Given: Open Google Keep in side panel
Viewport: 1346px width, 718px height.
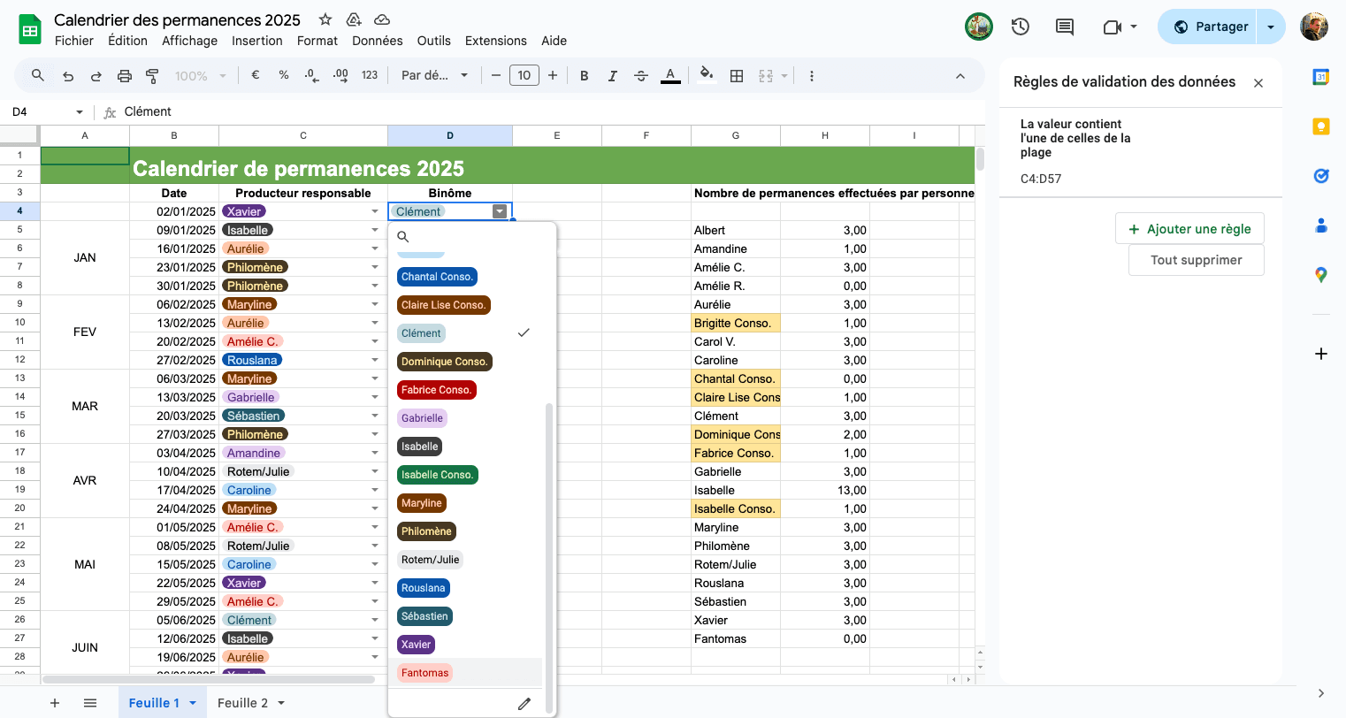Looking at the screenshot, I should click(x=1321, y=126).
